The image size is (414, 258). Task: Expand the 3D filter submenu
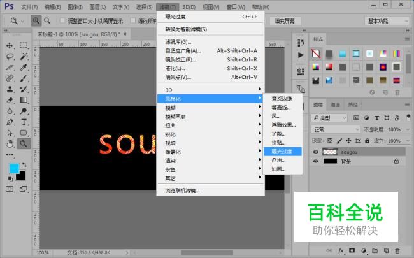pyautogui.click(x=210, y=90)
